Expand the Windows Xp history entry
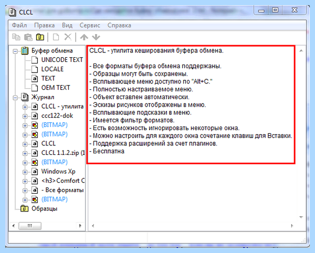 [x=25, y=172]
